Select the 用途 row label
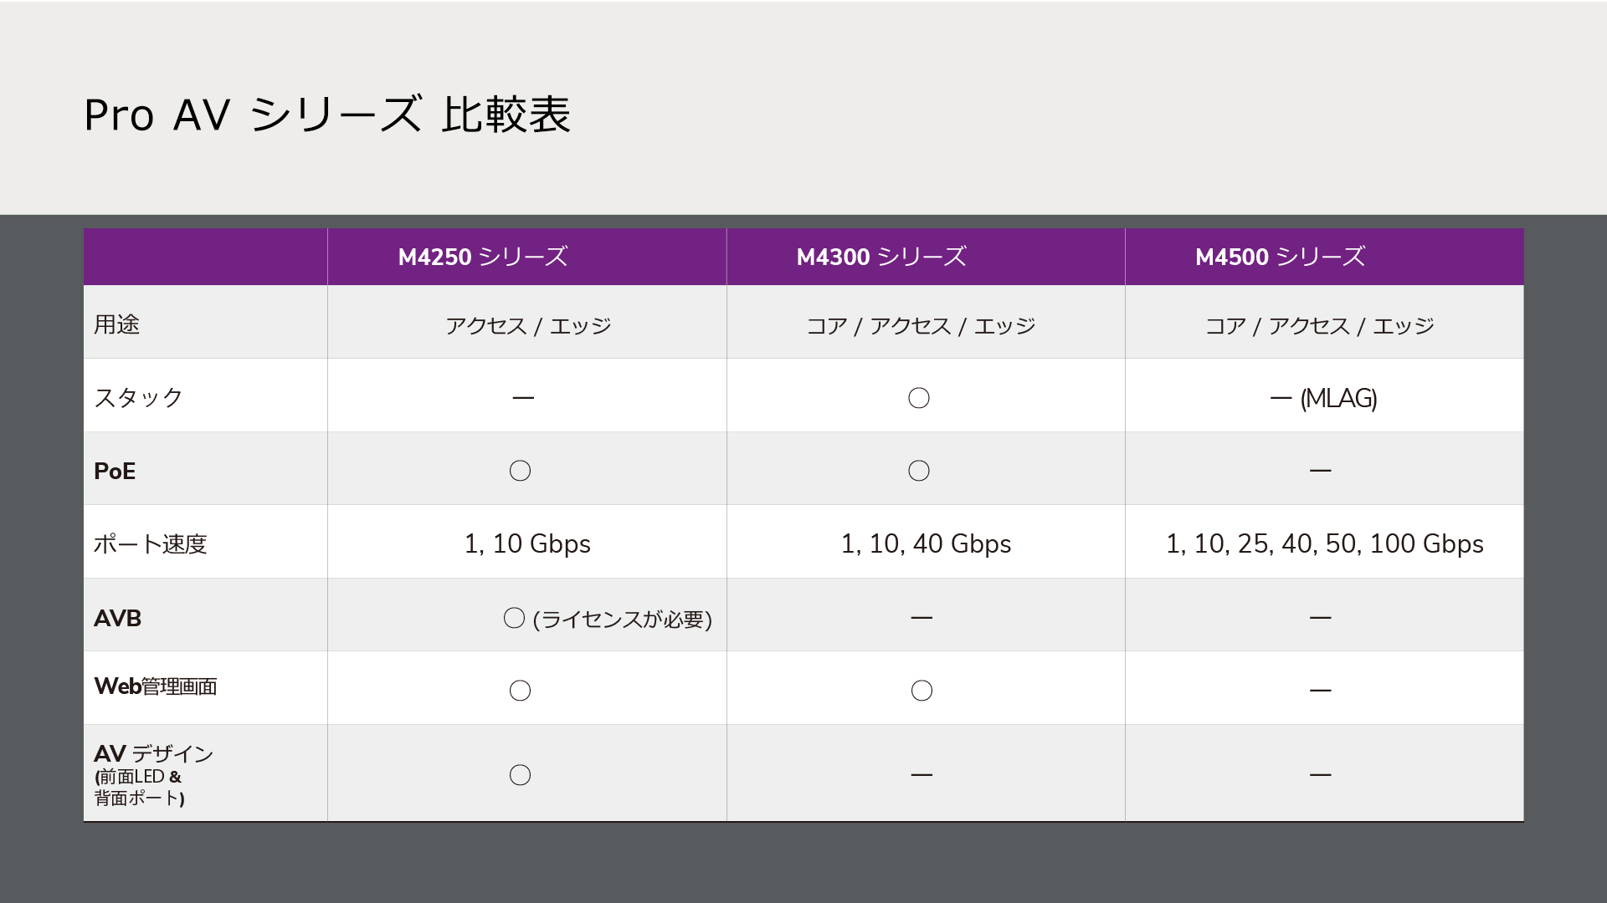 [x=116, y=324]
